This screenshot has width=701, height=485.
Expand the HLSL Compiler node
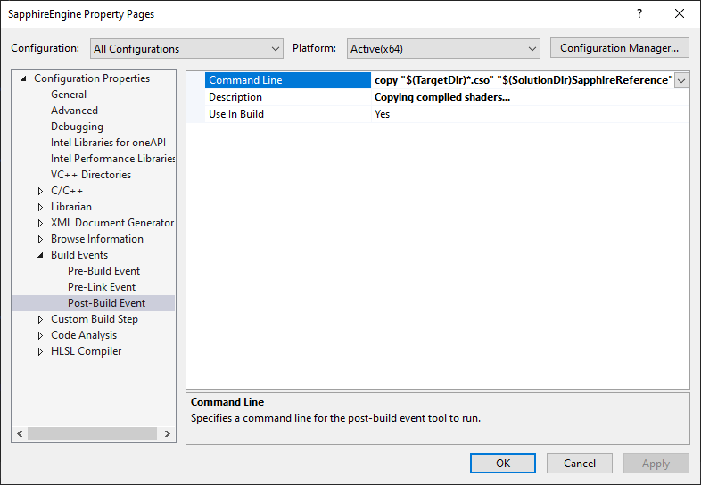pyautogui.click(x=40, y=351)
